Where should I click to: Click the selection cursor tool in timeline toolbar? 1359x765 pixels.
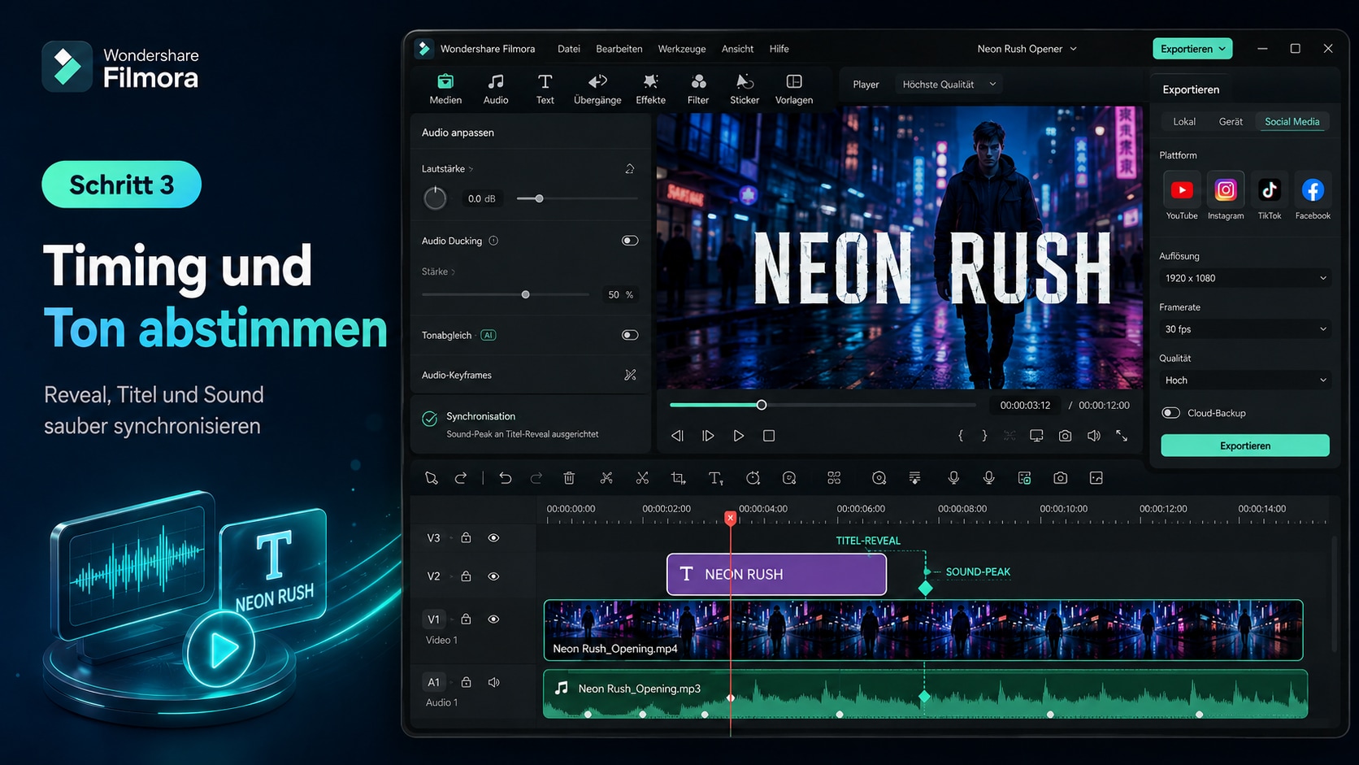pyautogui.click(x=432, y=478)
